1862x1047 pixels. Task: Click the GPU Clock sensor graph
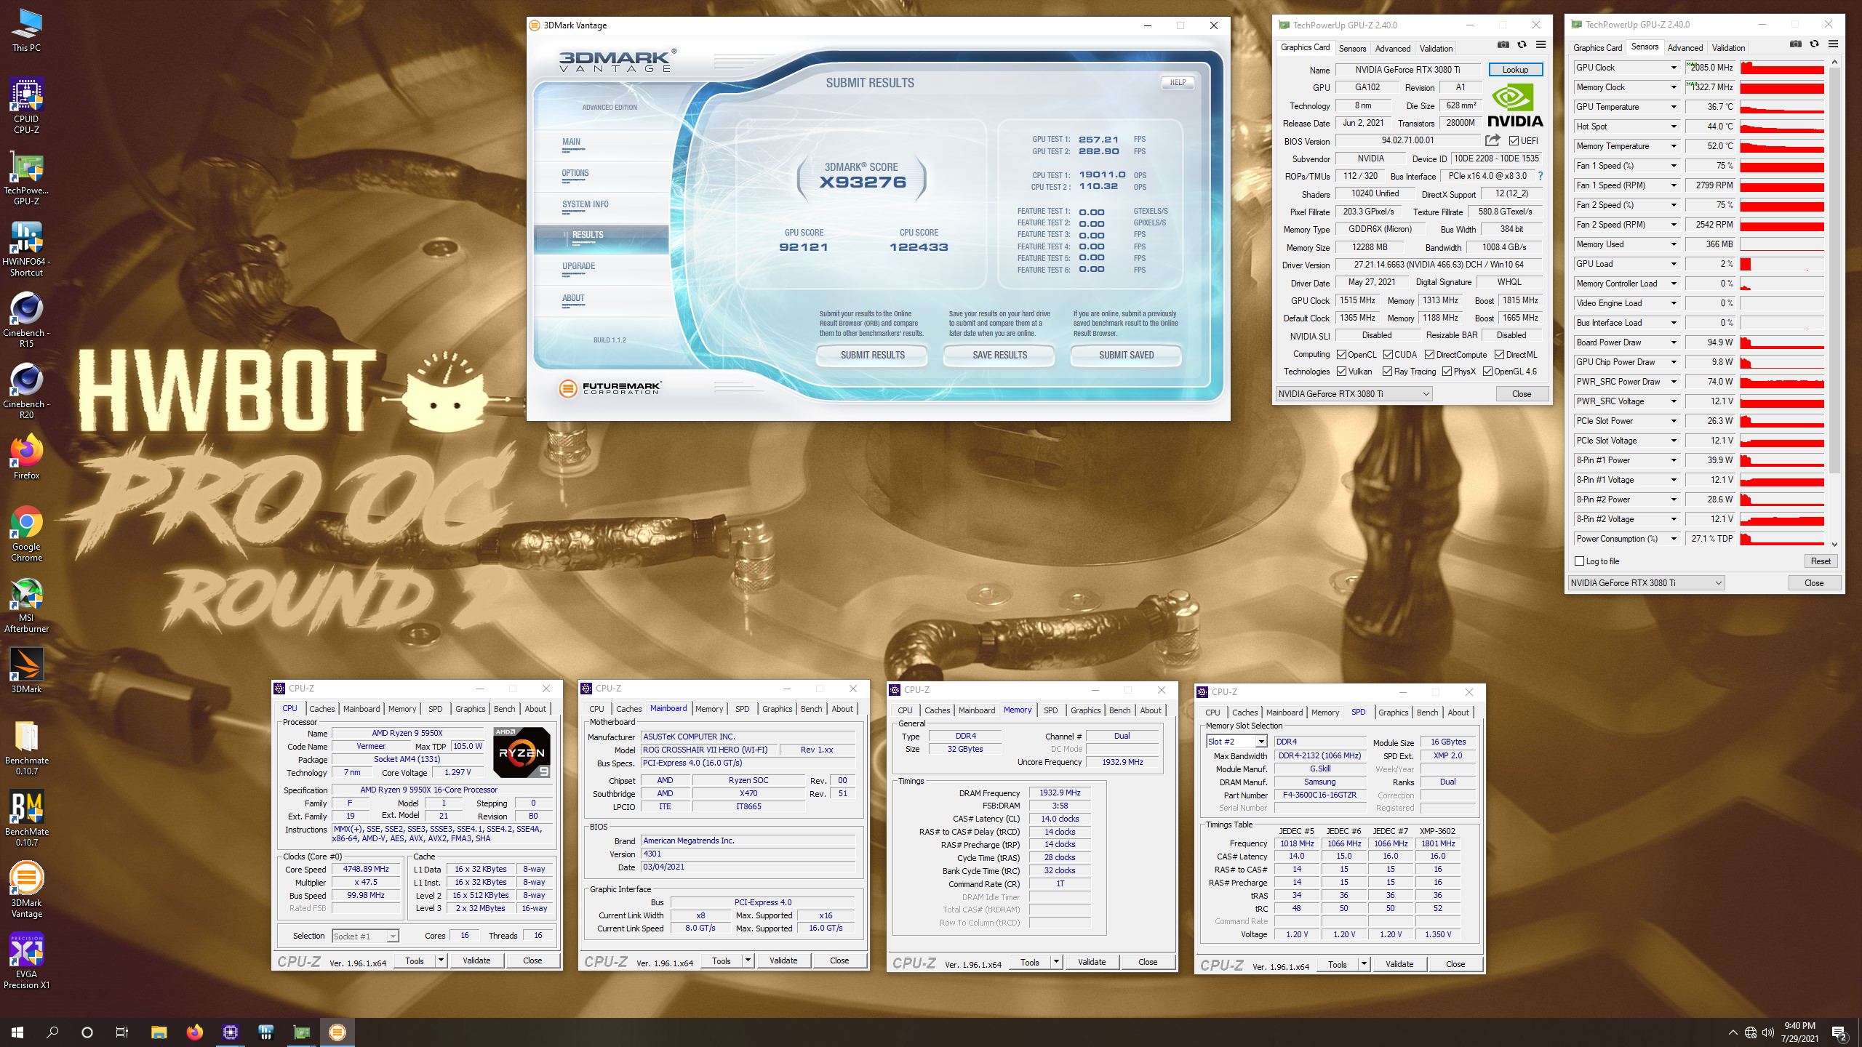coord(1782,68)
